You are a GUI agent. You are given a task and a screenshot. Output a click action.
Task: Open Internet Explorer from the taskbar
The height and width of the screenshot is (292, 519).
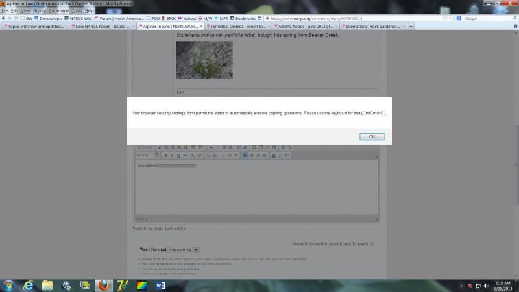point(29,285)
